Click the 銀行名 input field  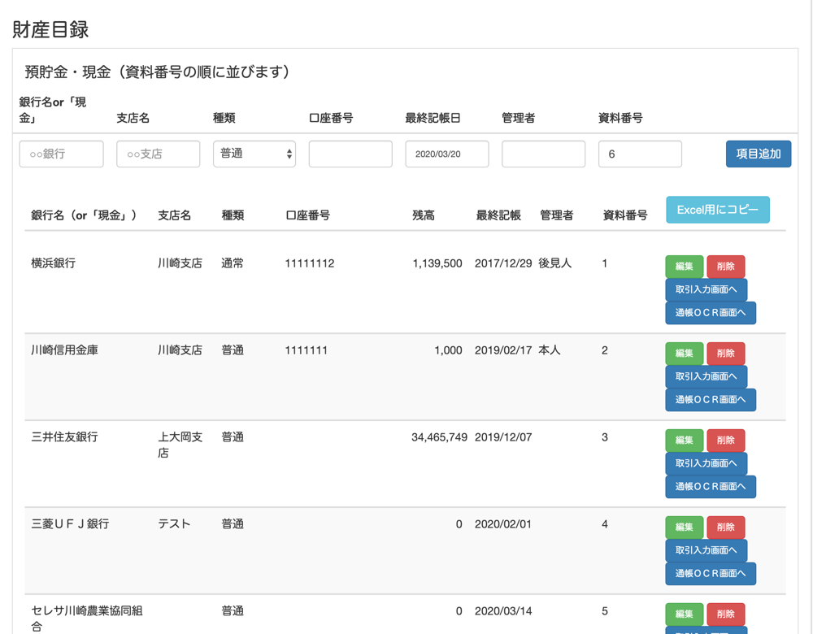click(x=61, y=154)
